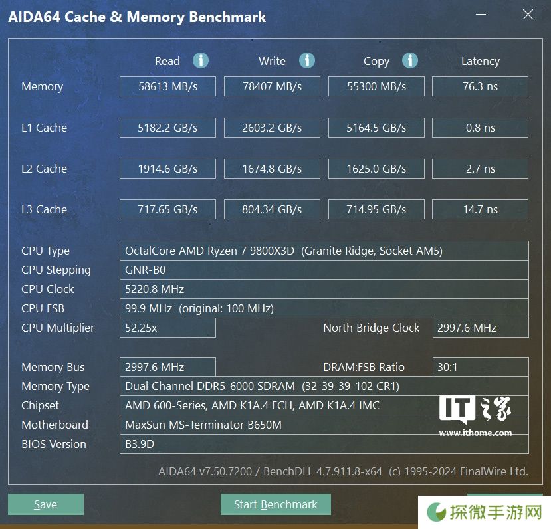Click the Copy column header
Screen dimensions: 551x529
click(x=376, y=61)
